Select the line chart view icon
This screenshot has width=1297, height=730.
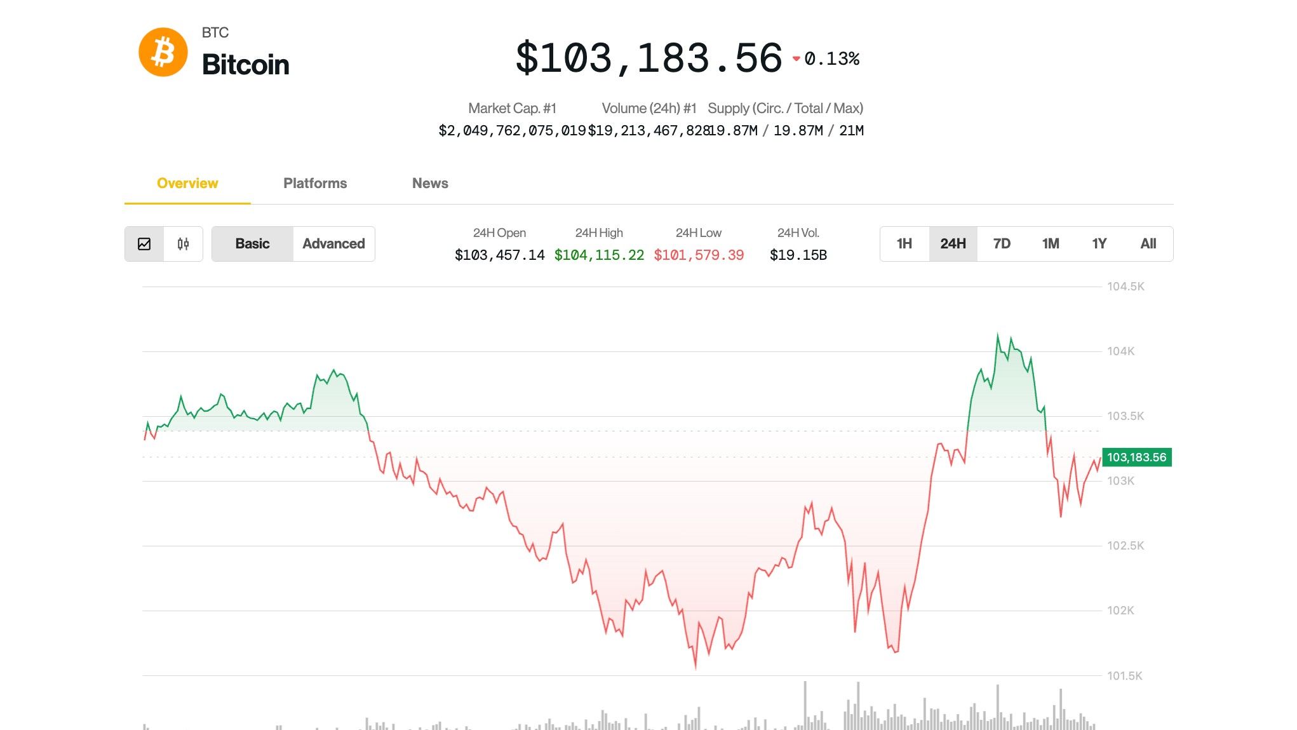click(x=145, y=243)
